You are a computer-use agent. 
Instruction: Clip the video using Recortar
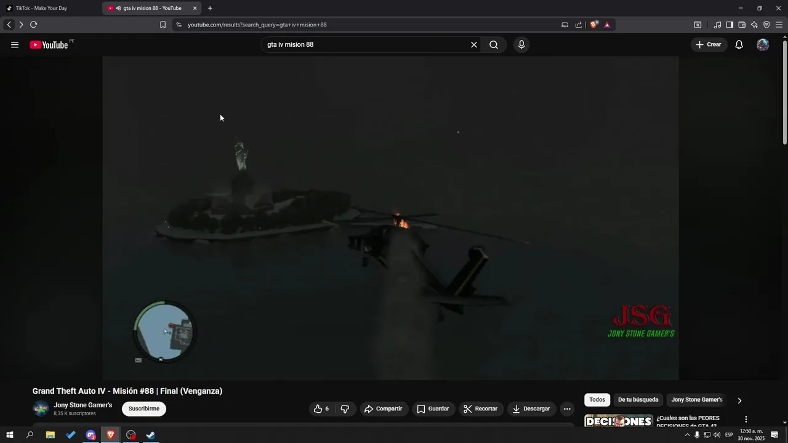click(481, 409)
